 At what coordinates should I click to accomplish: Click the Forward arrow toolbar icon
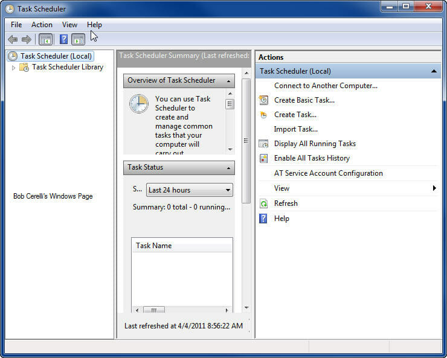[27, 39]
